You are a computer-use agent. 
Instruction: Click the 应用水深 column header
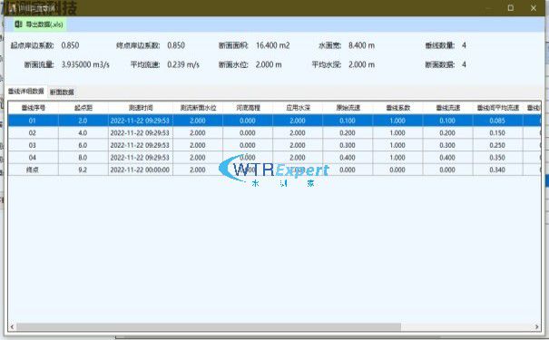(298, 108)
